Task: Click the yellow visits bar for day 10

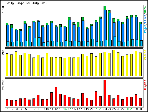Action: (47, 65)
